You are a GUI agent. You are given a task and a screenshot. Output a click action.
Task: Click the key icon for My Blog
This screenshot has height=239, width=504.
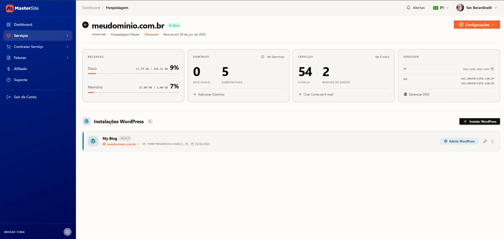click(485, 141)
